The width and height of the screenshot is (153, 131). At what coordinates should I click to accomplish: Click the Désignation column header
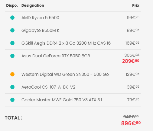point(33,5)
